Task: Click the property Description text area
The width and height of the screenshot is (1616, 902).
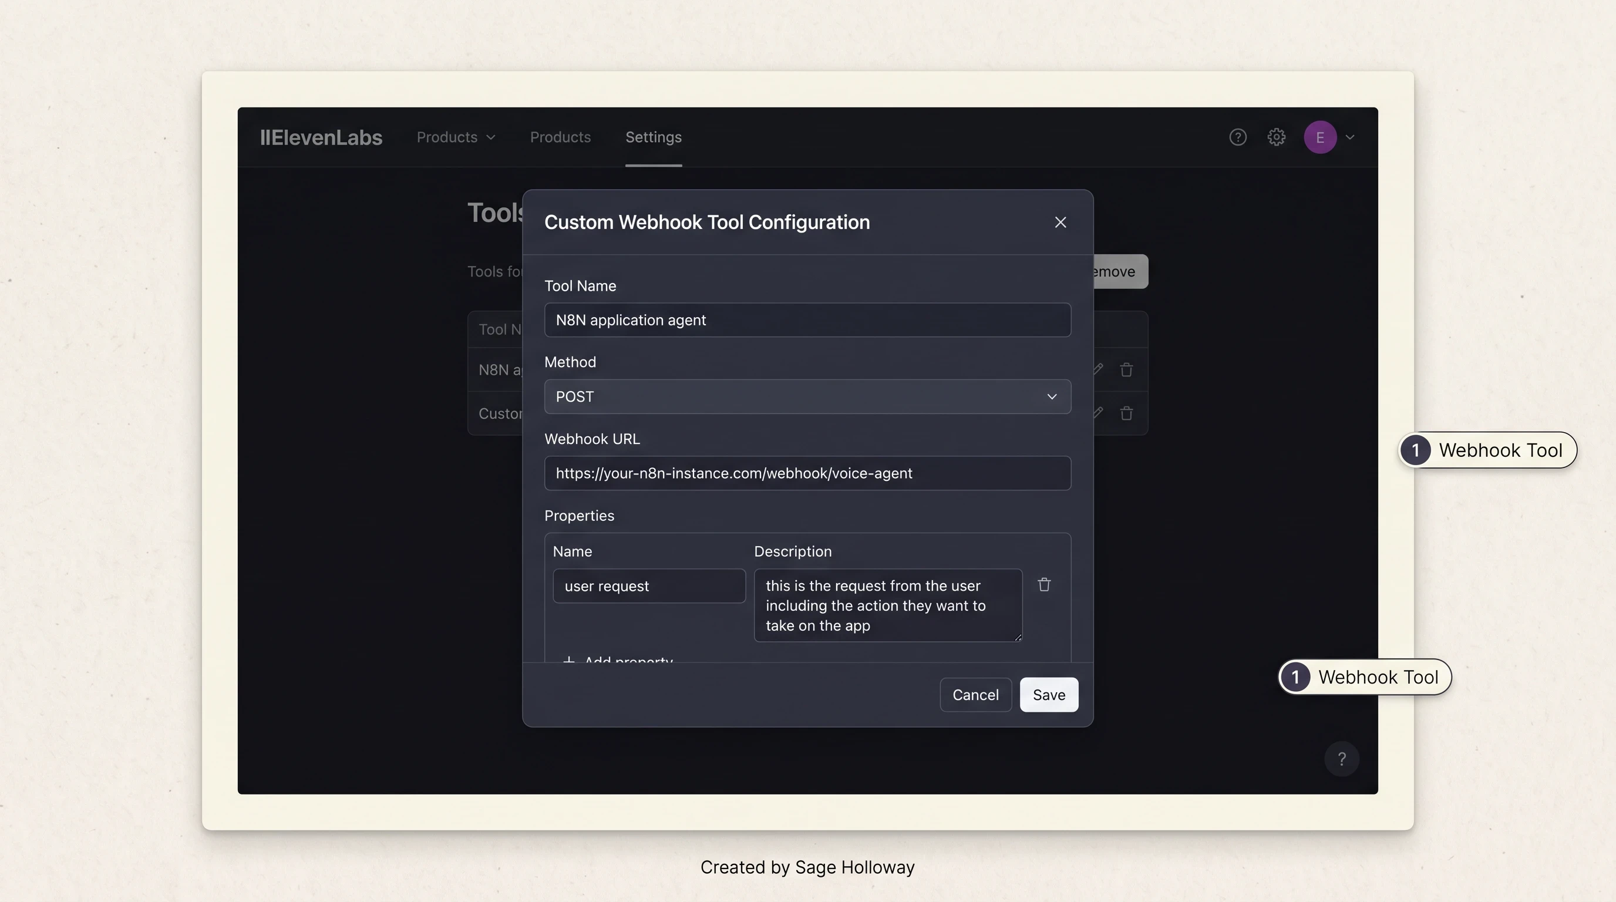Action: [x=888, y=605]
